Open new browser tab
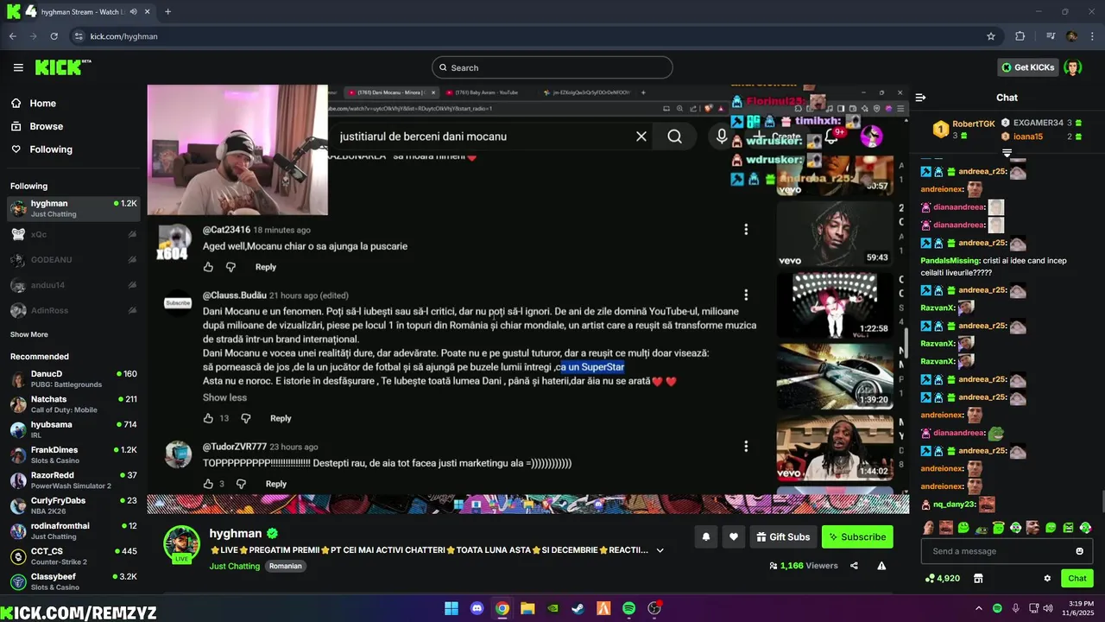 pyautogui.click(x=167, y=11)
